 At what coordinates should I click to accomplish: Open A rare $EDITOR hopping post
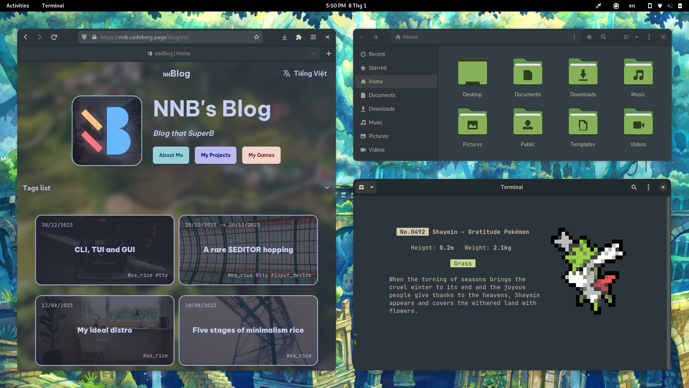248,250
